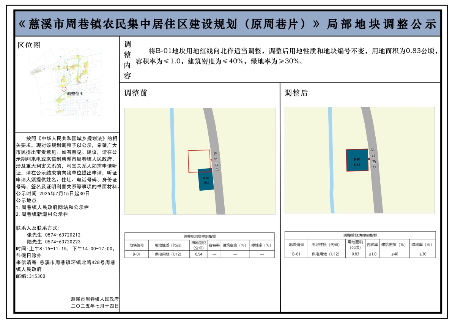Click the red circle marker on location map
Image resolution: width=455 pixels, height=322 pixels.
(64, 89)
